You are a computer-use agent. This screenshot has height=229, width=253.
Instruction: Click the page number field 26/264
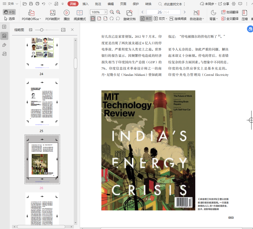click(x=163, y=12)
